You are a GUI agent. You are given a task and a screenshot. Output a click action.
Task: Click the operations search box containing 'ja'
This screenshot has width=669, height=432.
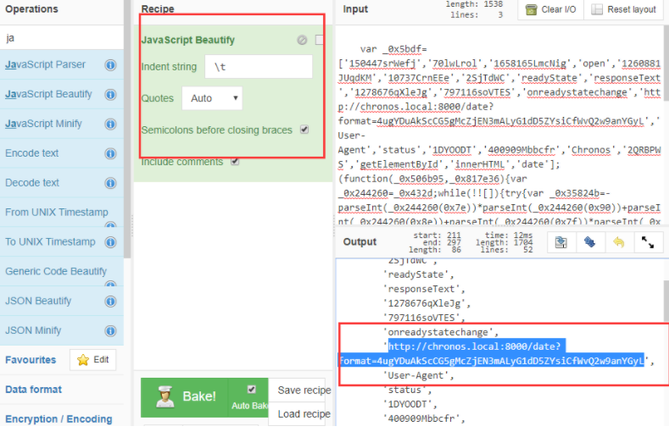click(x=62, y=37)
